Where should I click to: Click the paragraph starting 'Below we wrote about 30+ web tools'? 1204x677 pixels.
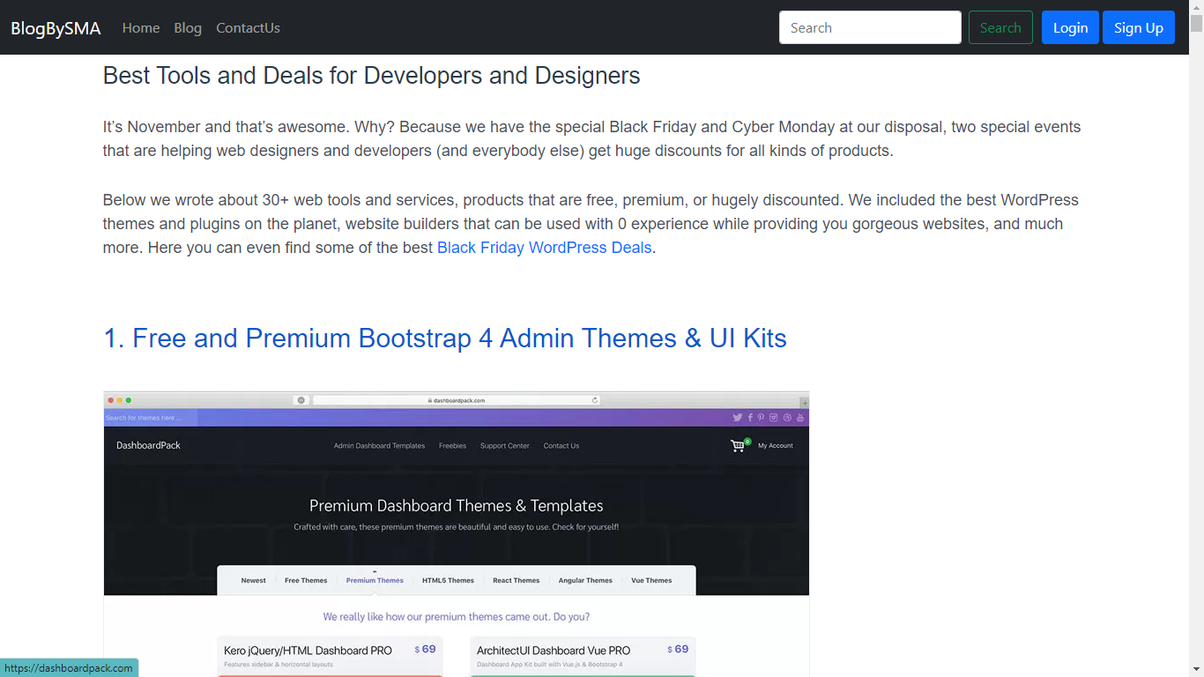pyautogui.click(x=592, y=224)
